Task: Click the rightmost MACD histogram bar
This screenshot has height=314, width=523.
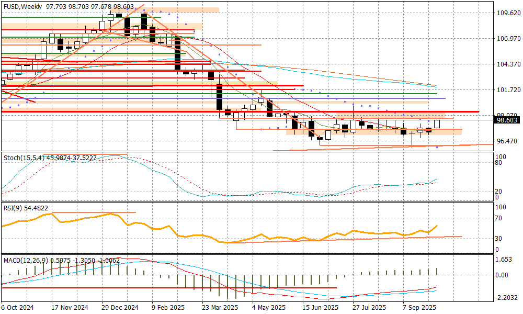Action: pyautogui.click(x=437, y=271)
